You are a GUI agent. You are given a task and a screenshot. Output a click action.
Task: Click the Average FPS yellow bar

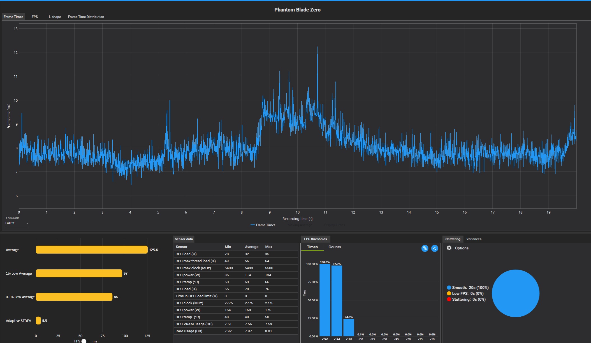tap(92, 250)
